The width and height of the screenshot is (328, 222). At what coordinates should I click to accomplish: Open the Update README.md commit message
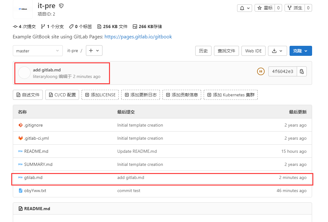tap(137, 151)
